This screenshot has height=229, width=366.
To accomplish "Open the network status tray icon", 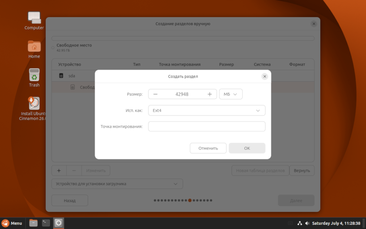I will (x=300, y=223).
